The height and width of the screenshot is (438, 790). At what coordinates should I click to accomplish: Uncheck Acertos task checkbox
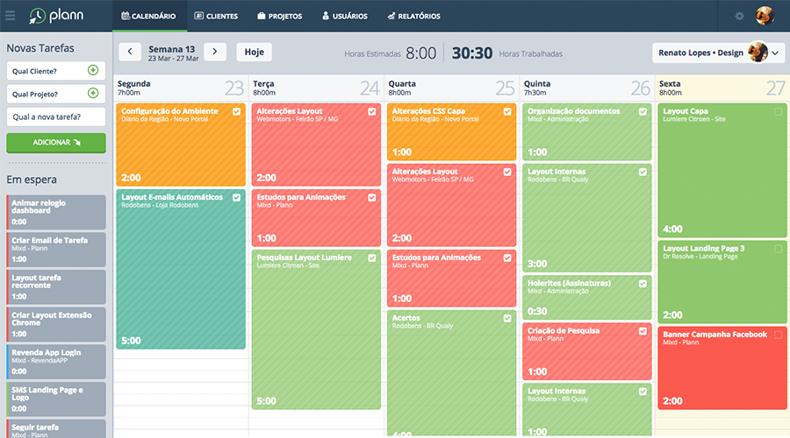[x=507, y=318]
